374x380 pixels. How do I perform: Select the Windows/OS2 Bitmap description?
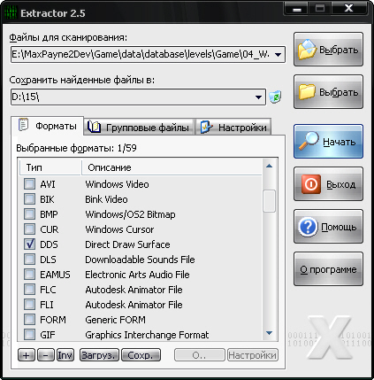click(130, 214)
